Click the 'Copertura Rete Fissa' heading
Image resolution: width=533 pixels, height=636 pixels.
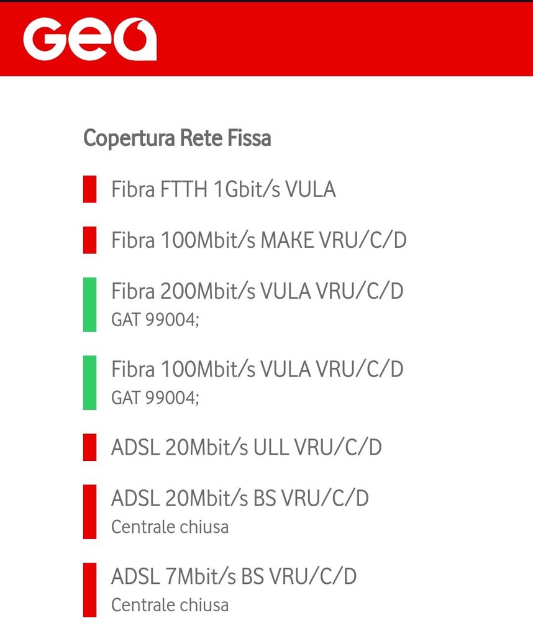(x=177, y=138)
